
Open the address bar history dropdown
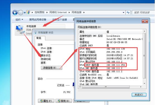click(123, 13)
